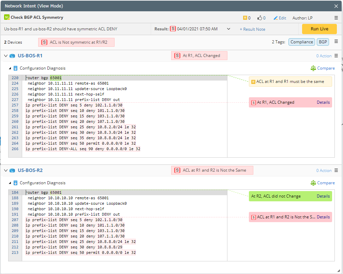This screenshot has width=343, height=274.
Task: Click the Compare scales icon for US-BOS-R1
Action: 313,68
